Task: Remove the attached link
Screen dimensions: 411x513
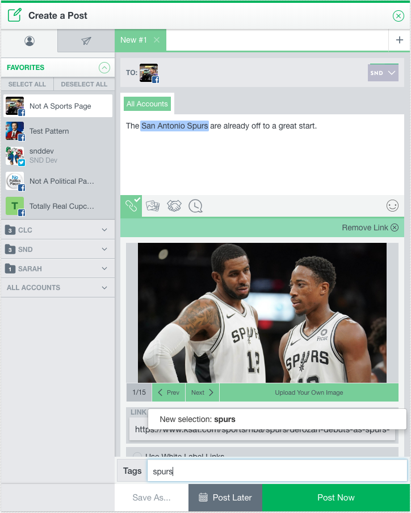Action: [x=370, y=227]
